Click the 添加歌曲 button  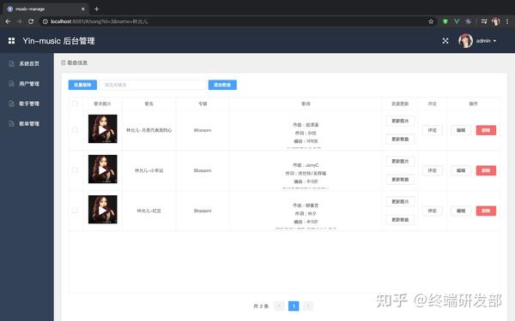222,85
